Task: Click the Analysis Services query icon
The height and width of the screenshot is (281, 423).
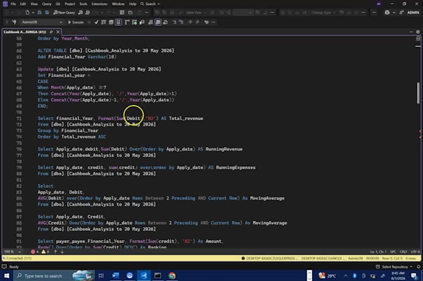Action: pos(88,12)
